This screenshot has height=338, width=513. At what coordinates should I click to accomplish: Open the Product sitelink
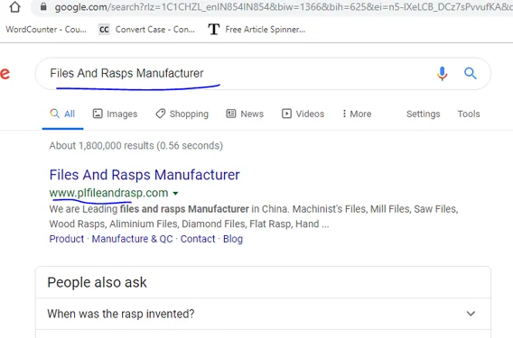click(67, 239)
